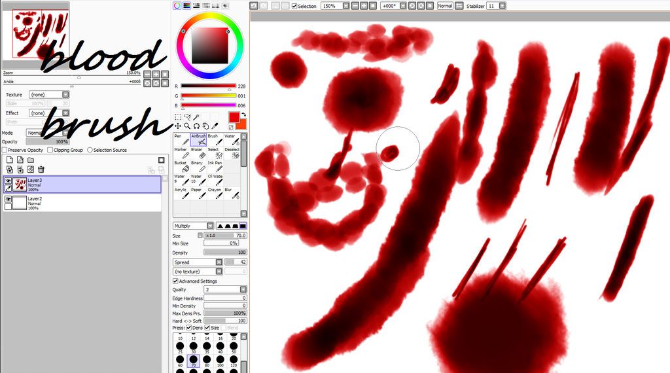Select the Layer2 layer entry

point(82,203)
